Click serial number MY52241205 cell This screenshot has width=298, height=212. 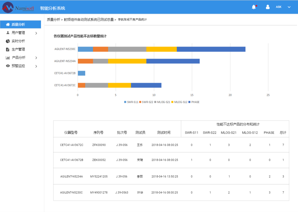[99, 177]
